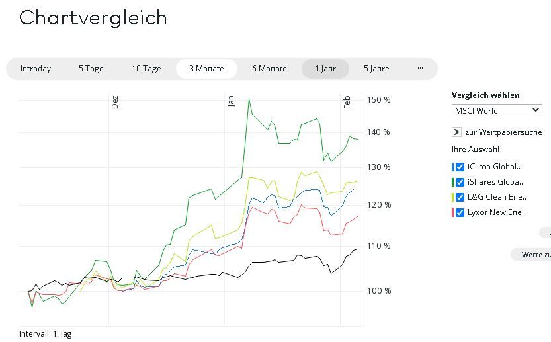Uncheck the iClima Global checkbox
Screen dimensions: 551x342
point(460,167)
